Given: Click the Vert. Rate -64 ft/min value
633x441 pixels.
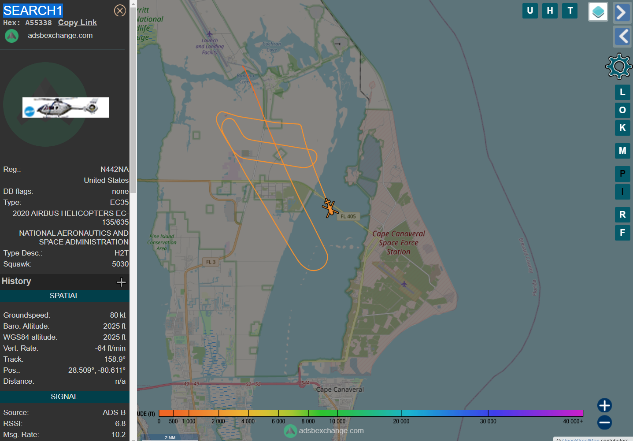Looking at the screenshot, I should 110,348.
